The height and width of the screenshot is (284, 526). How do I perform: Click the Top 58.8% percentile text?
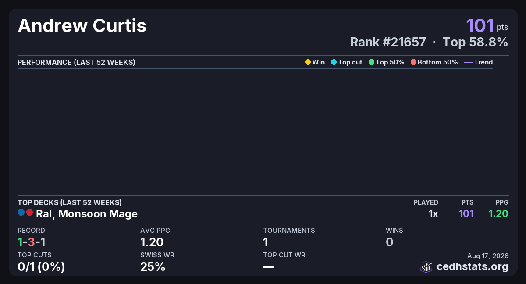tap(475, 42)
